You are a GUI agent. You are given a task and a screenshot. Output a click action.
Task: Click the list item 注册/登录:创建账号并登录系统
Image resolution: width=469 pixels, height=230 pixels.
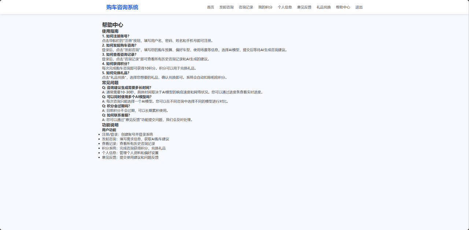coord(128,134)
